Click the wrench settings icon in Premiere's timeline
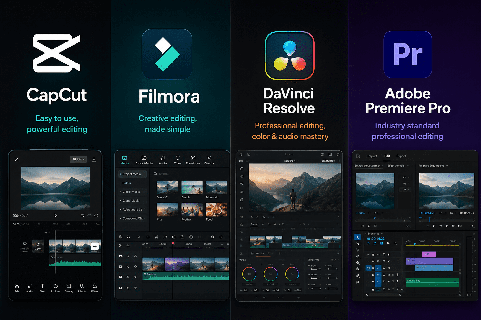Screen dimensions: 481x320 [396, 243]
